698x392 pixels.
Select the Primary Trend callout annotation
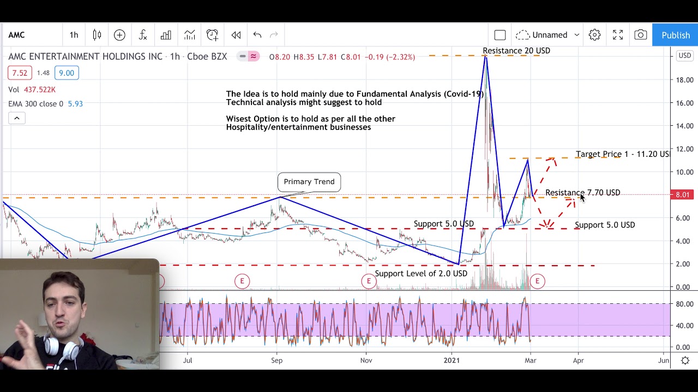coord(309,182)
